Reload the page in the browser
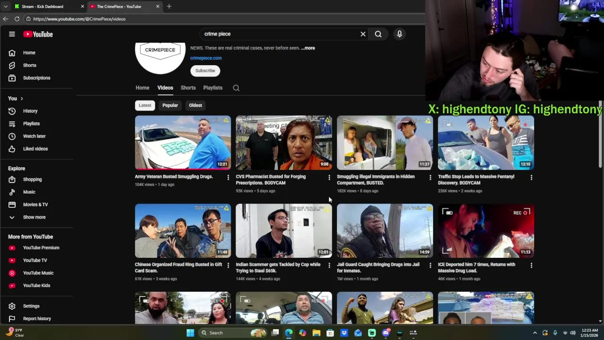Image resolution: width=604 pixels, height=340 pixels. pyautogui.click(x=17, y=19)
